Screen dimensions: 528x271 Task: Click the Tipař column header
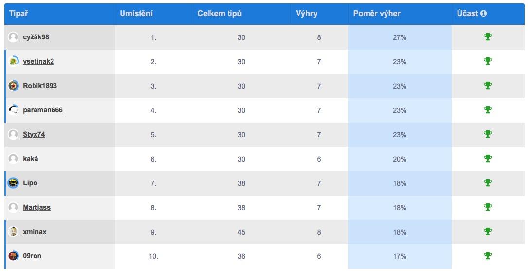(x=18, y=14)
